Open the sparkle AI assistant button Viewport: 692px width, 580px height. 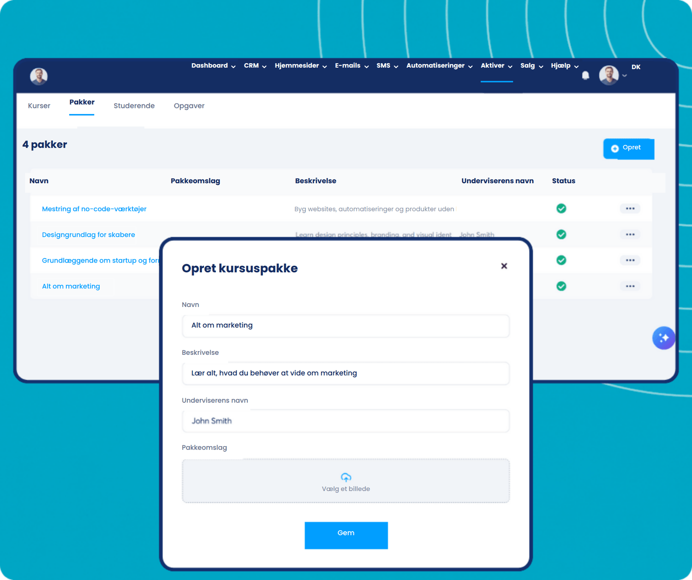coord(663,338)
